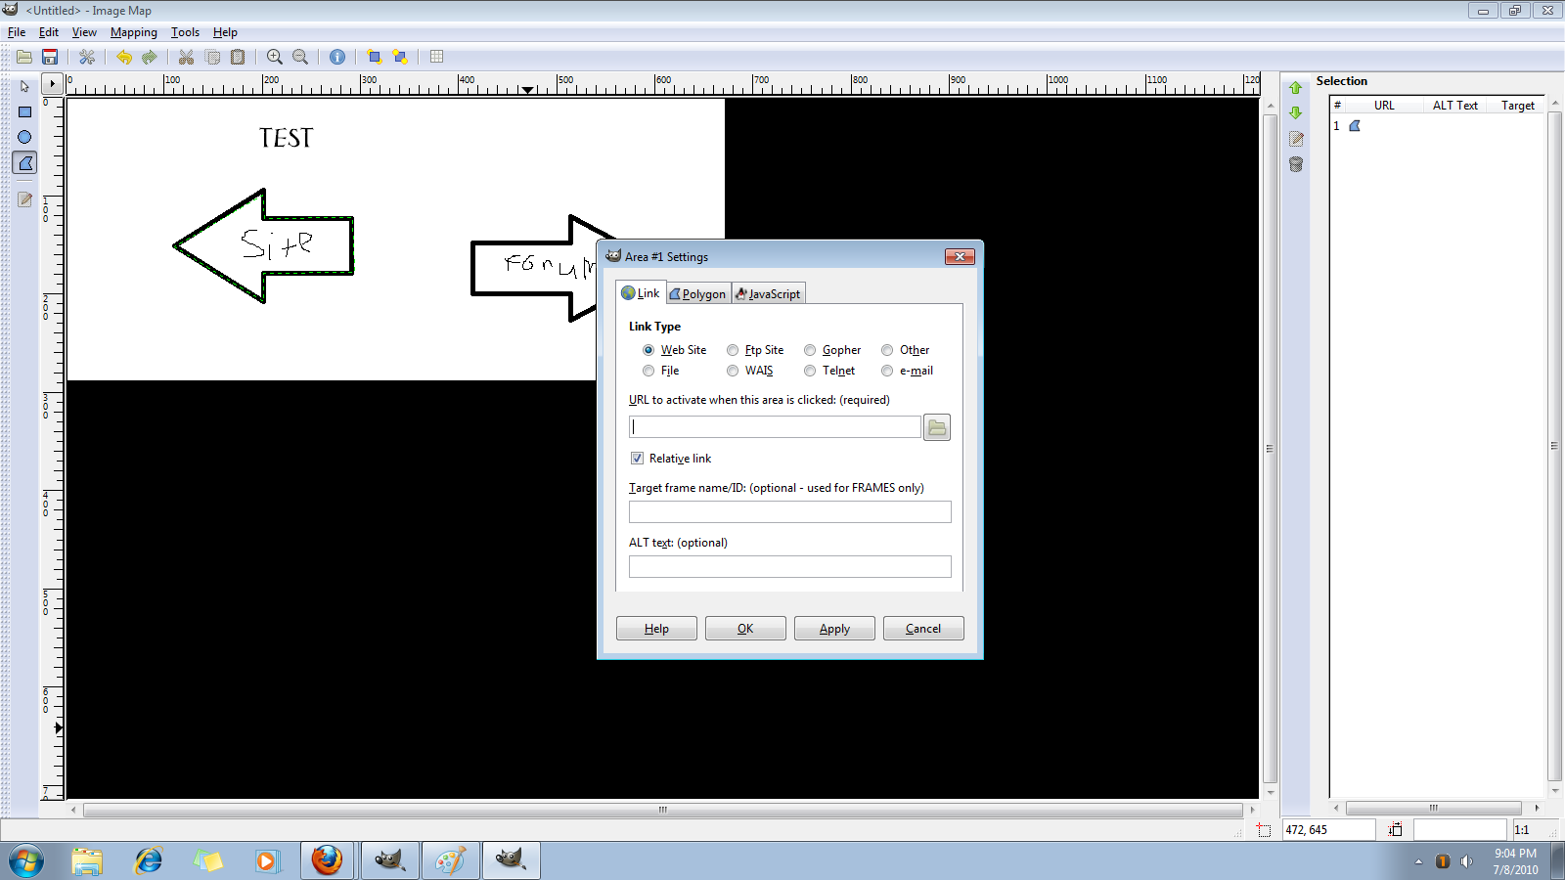Screen dimensions: 1565x880
Task: Confirm settings with OK button
Action: pos(745,629)
